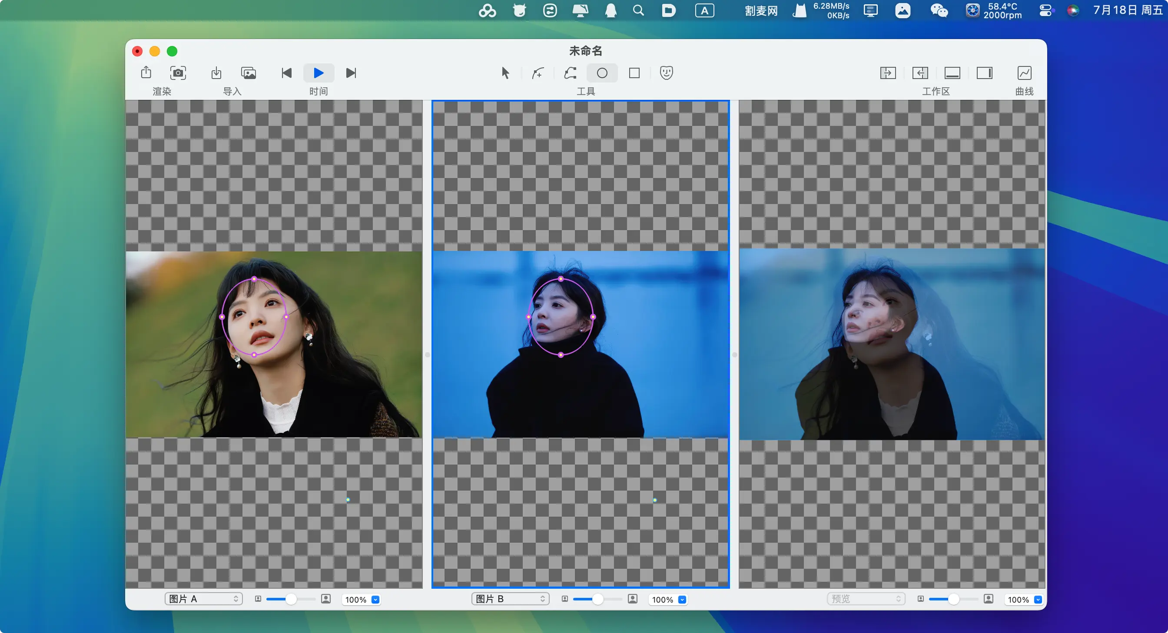Toggle the right sidebar workspace button
Viewport: 1168px width, 633px height.
tap(984, 73)
